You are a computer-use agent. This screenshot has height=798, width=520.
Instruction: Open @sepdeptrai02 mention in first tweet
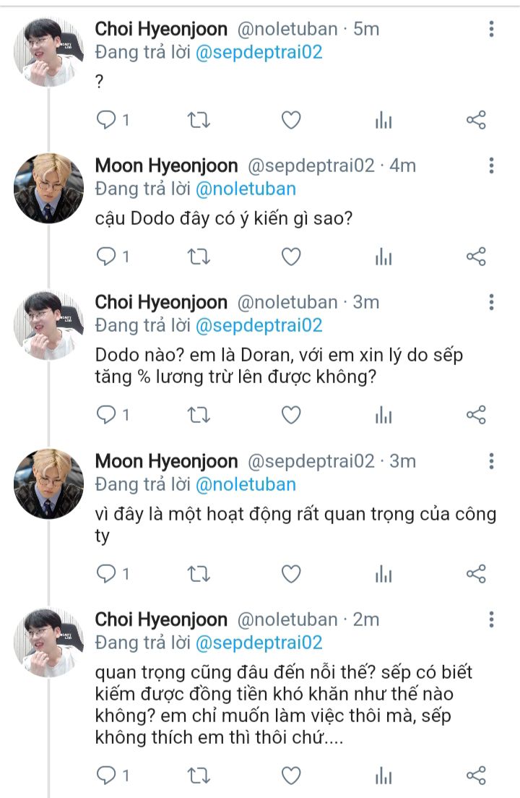tap(259, 52)
